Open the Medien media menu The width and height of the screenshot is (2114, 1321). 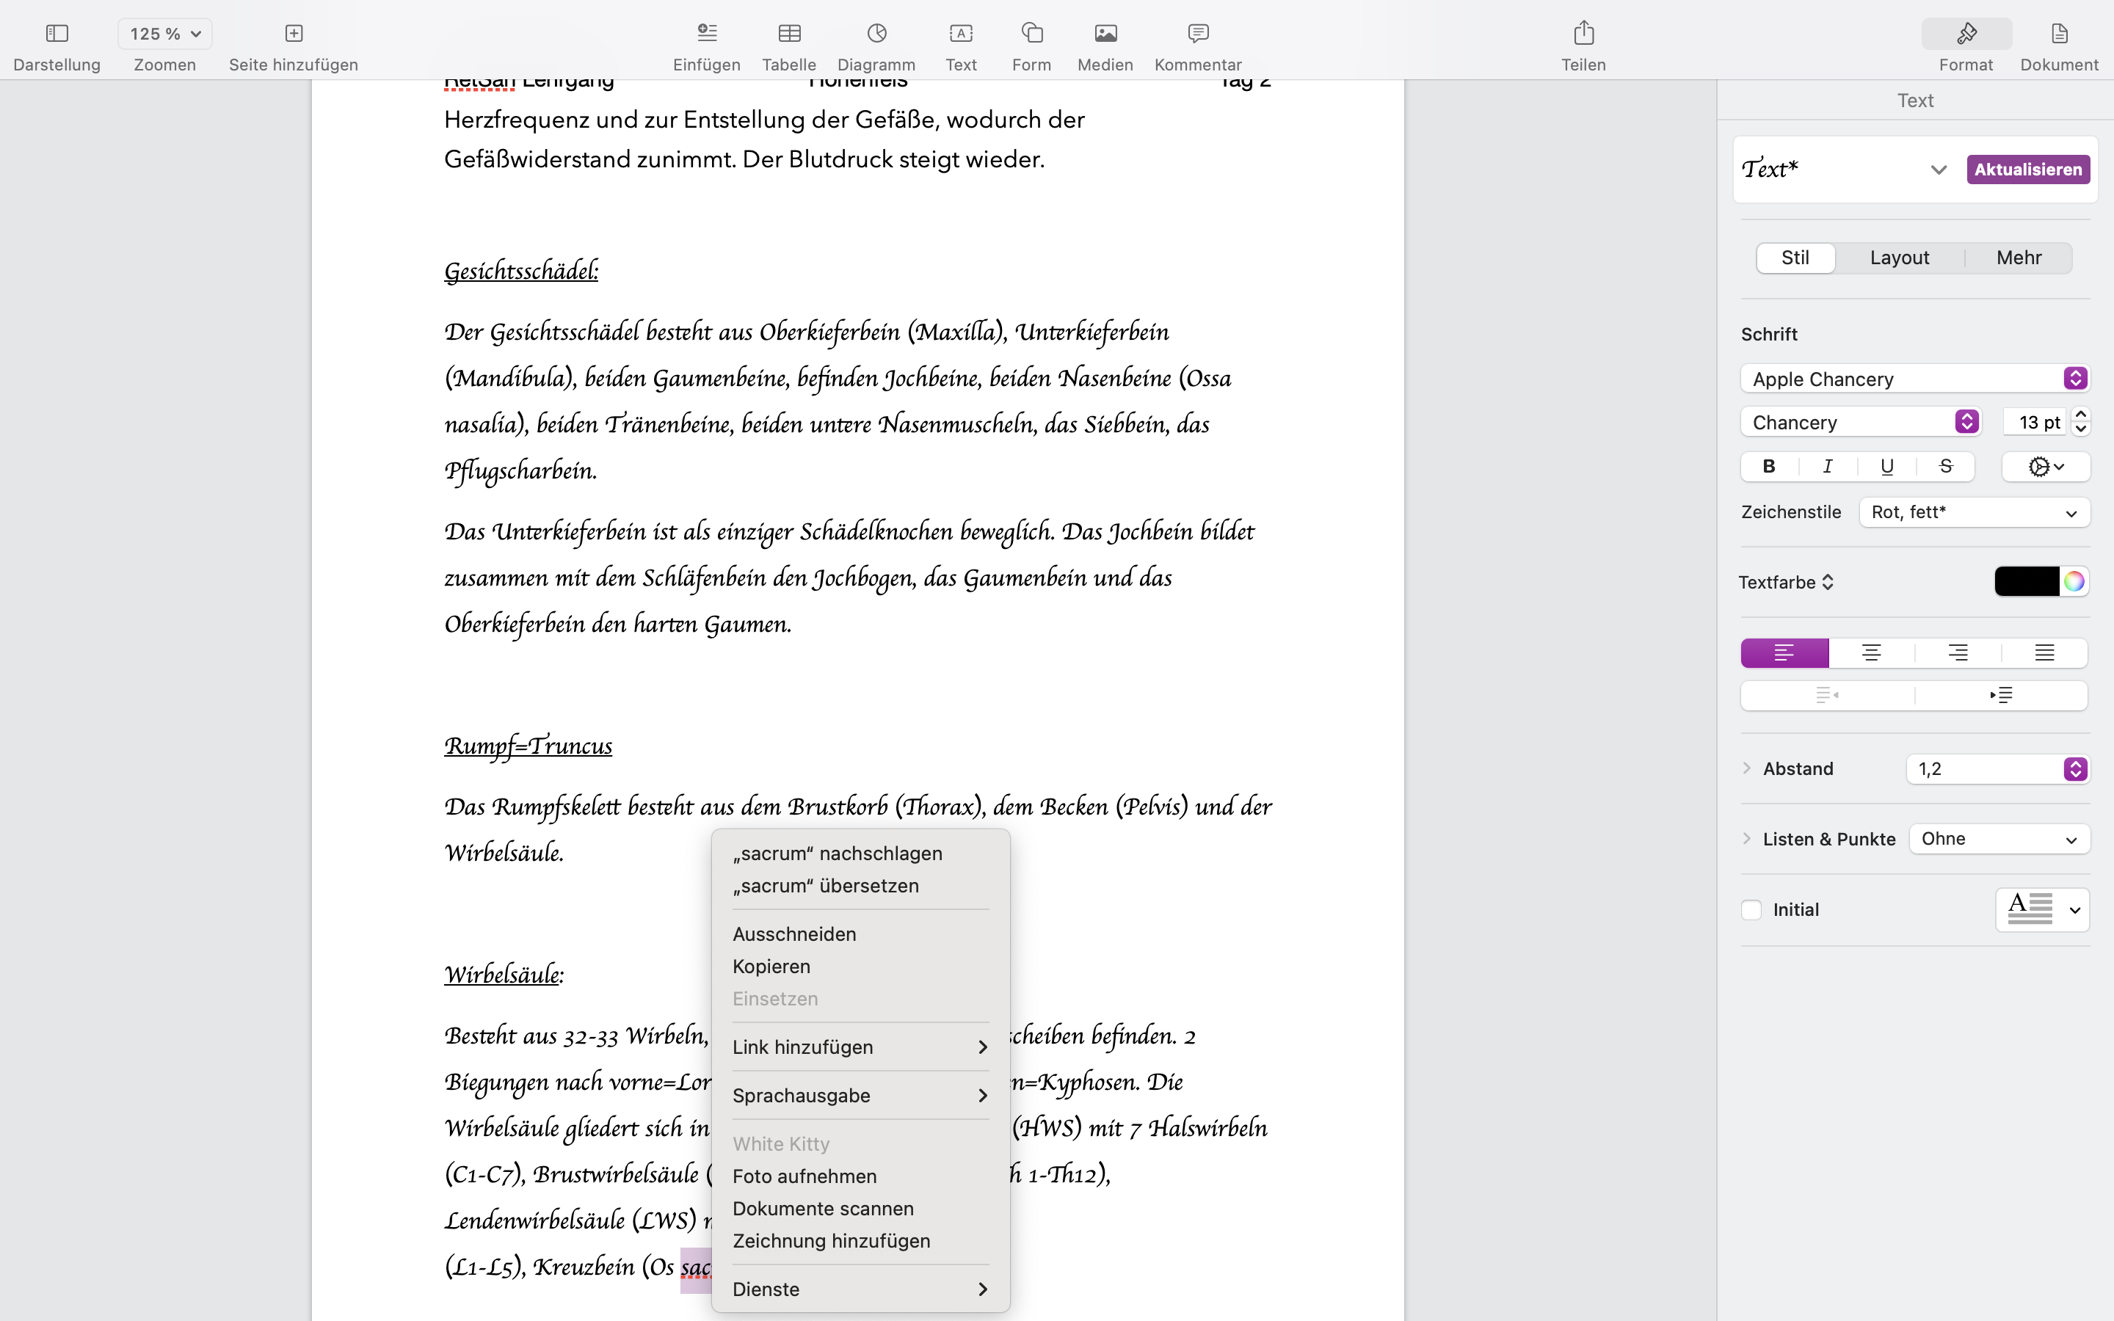(1105, 34)
